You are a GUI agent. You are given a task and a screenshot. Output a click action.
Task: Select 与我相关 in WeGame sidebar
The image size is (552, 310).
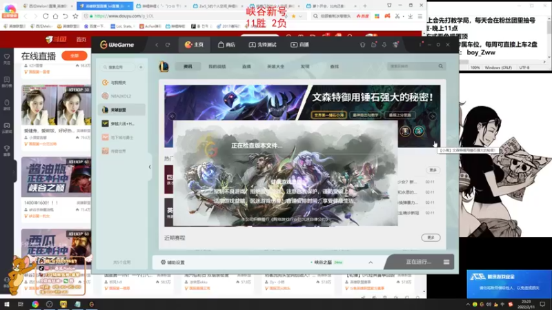tap(121, 83)
